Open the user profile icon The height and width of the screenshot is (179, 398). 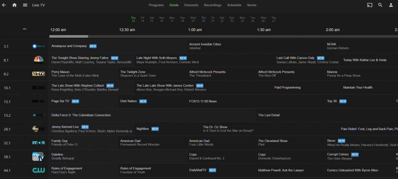coord(391,5)
